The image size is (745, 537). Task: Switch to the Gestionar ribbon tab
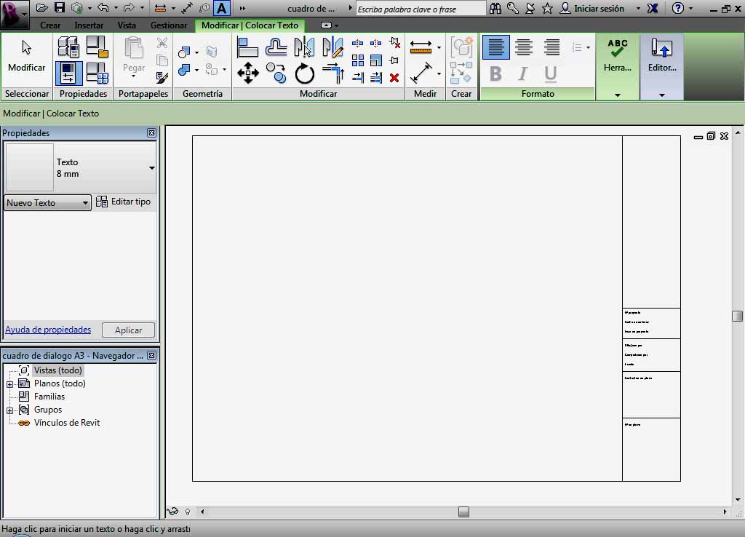pyautogui.click(x=168, y=25)
